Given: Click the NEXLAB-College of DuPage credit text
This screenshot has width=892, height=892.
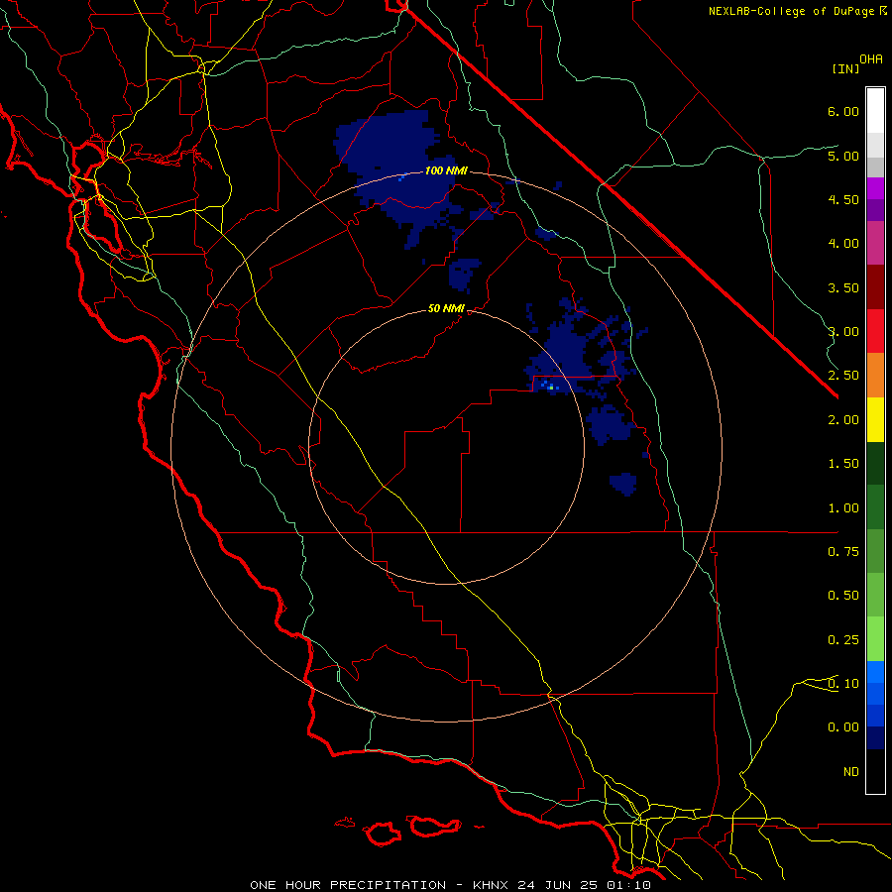Looking at the screenshot, I should [x=791, y=11].
